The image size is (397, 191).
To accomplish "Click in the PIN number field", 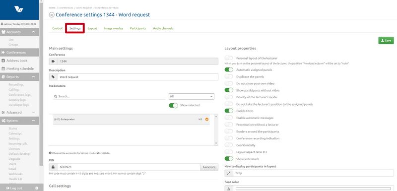I will [129, 167].
